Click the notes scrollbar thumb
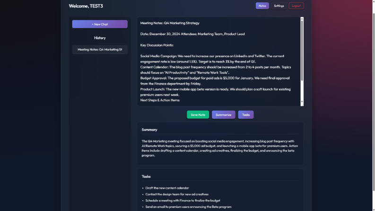Screen dimensions: 375x211 point(302,50)
